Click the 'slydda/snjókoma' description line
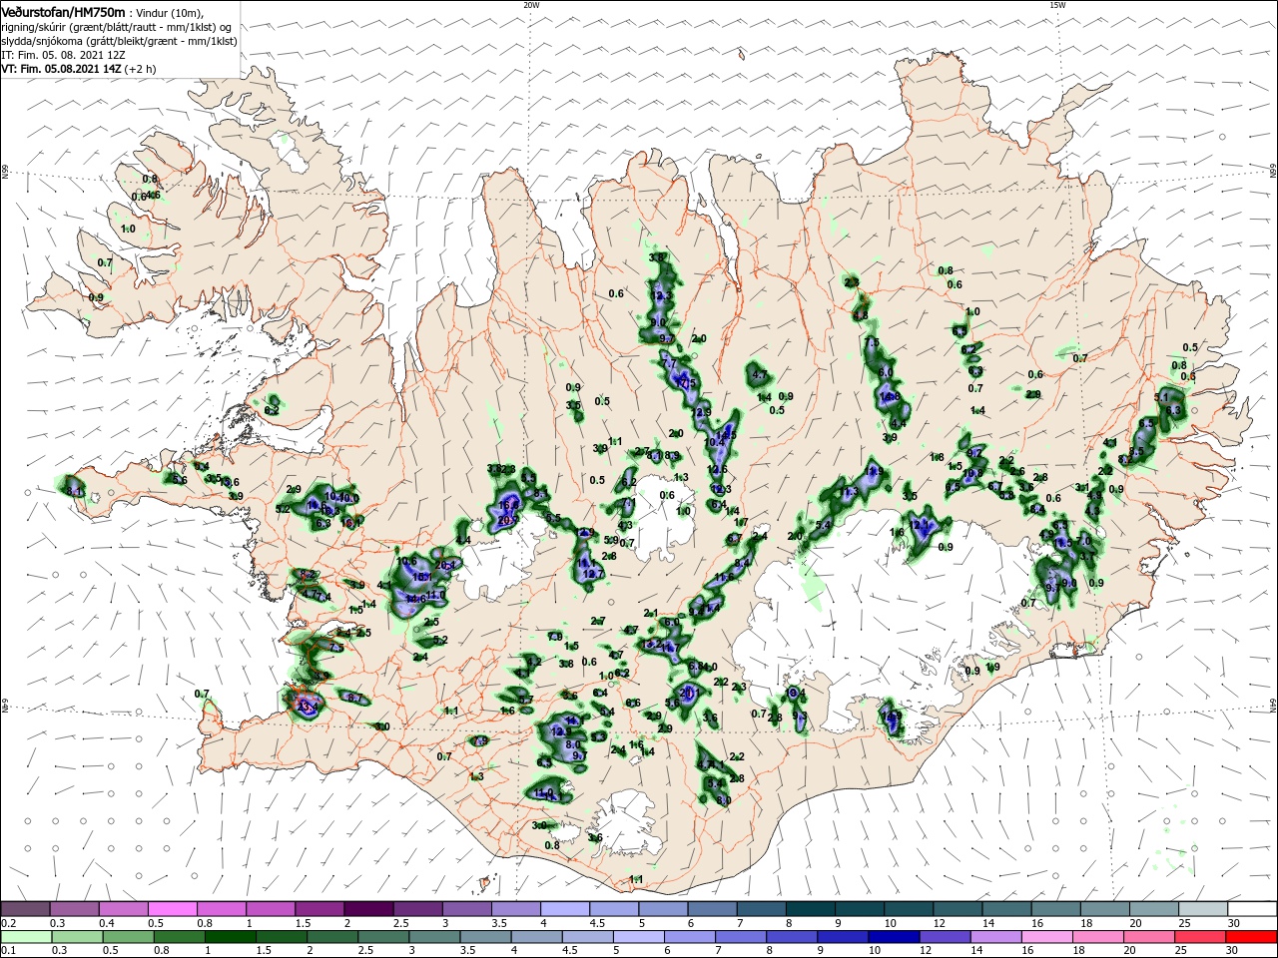 (x=119, y=41)
